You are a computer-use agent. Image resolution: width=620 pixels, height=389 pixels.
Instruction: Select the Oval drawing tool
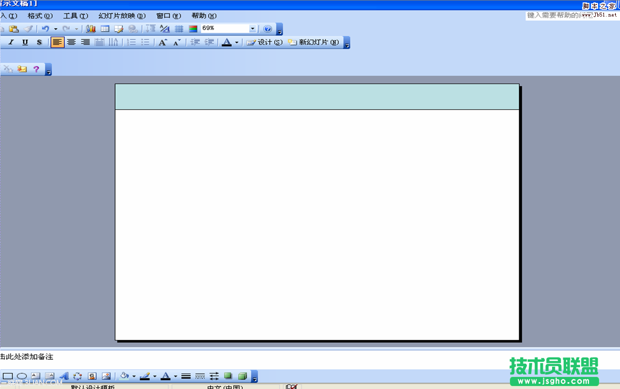click(x=22, y=376)
